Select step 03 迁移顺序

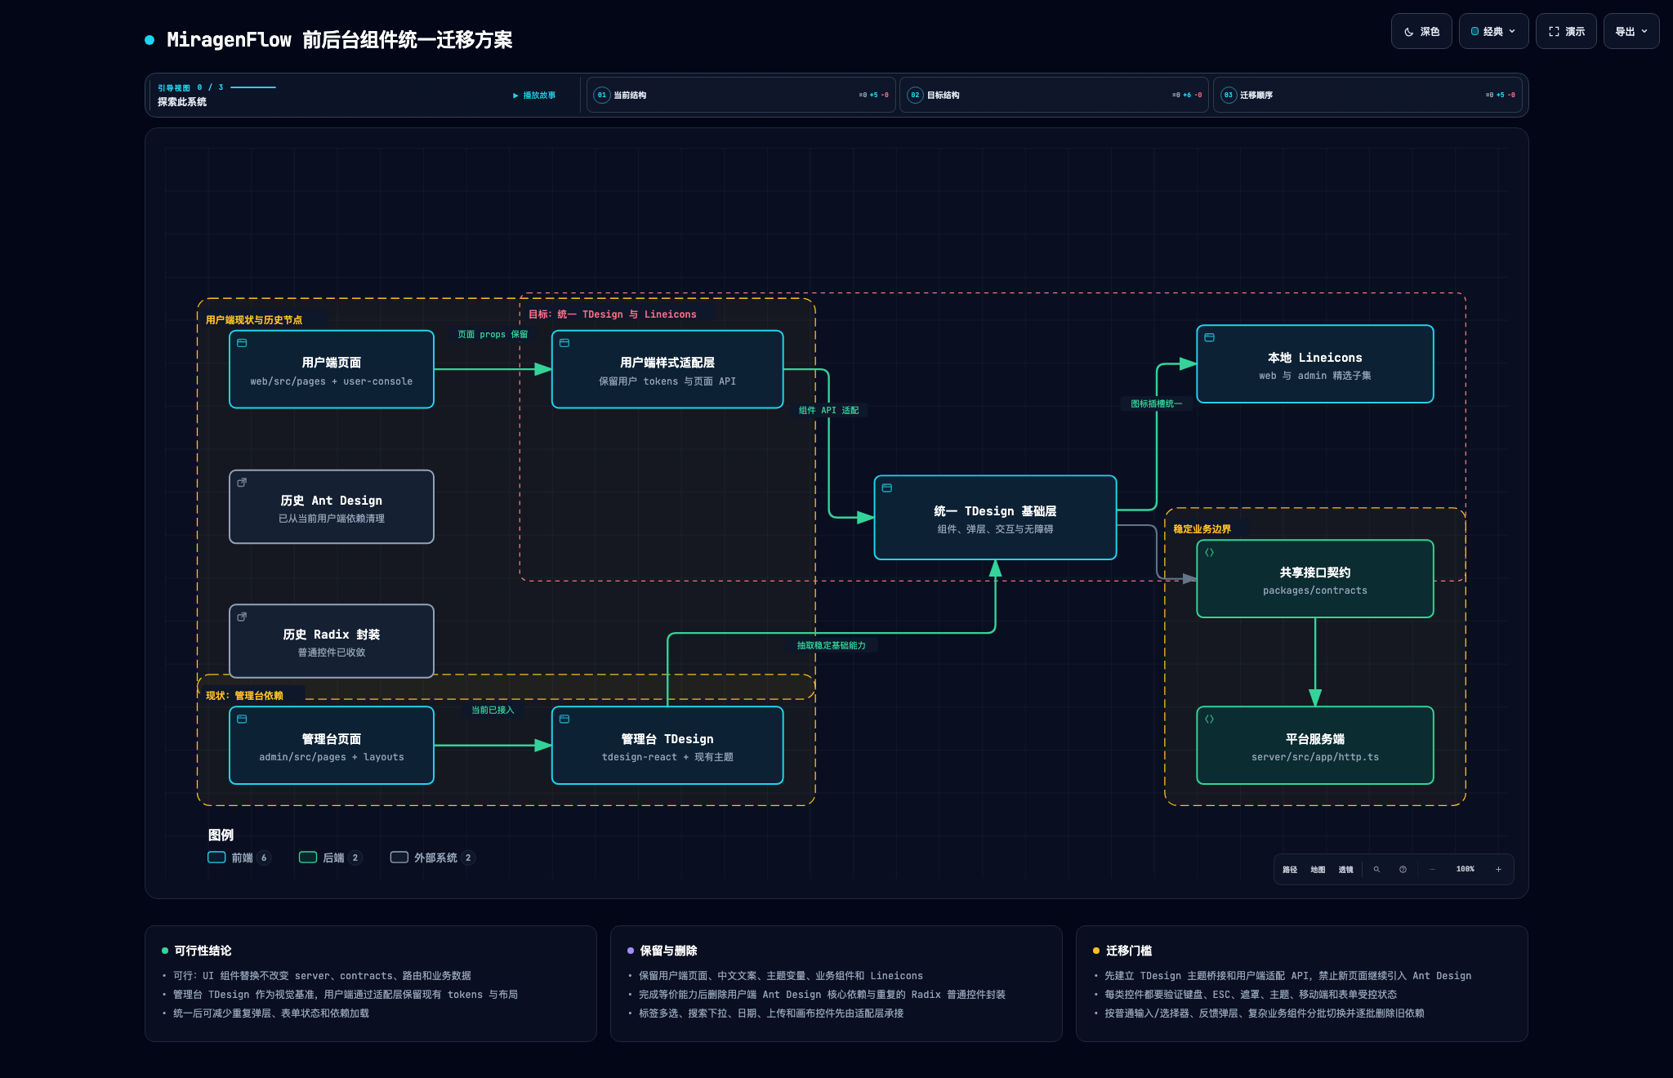[x=1367, y=95]
